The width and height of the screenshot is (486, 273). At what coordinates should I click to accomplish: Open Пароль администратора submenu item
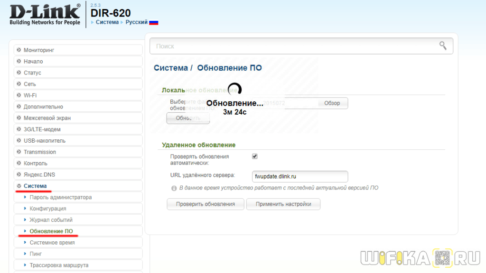click(78, 197)
